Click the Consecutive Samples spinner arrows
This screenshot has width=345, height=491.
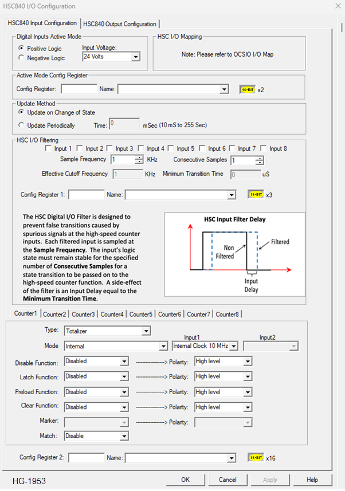click(x=259, y=160)
